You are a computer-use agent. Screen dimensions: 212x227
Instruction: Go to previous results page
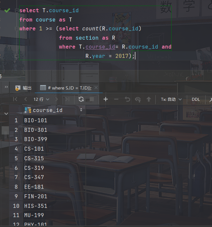coord(26,99)
